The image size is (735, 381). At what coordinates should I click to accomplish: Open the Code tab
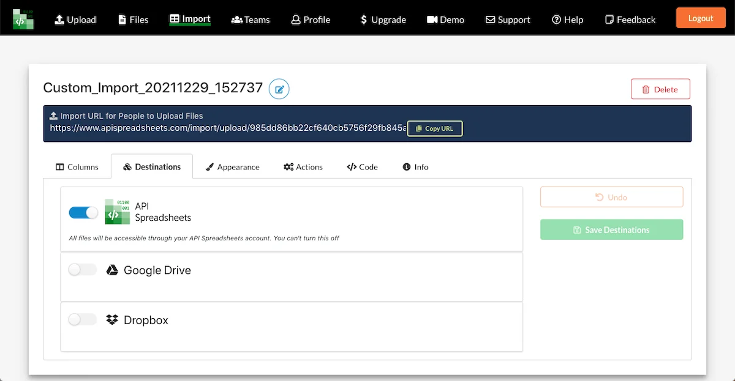tap(363, 167)
